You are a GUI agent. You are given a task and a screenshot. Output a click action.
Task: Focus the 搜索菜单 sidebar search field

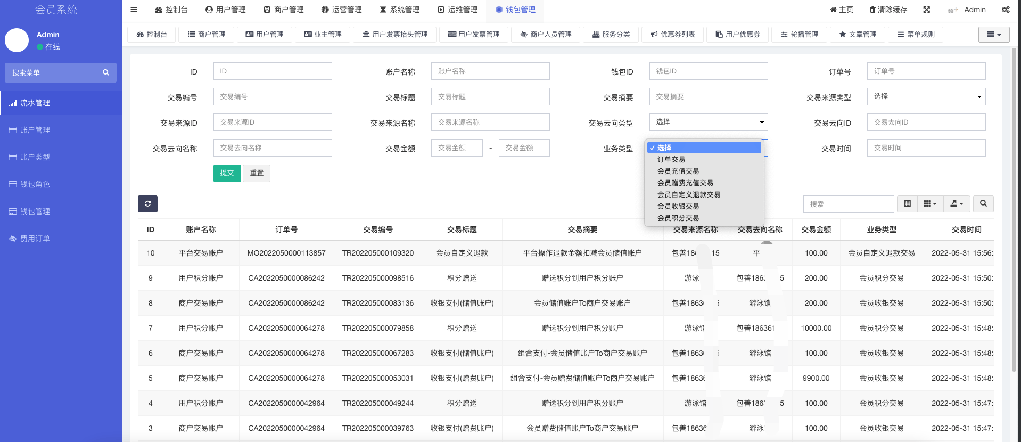(52, 72)
